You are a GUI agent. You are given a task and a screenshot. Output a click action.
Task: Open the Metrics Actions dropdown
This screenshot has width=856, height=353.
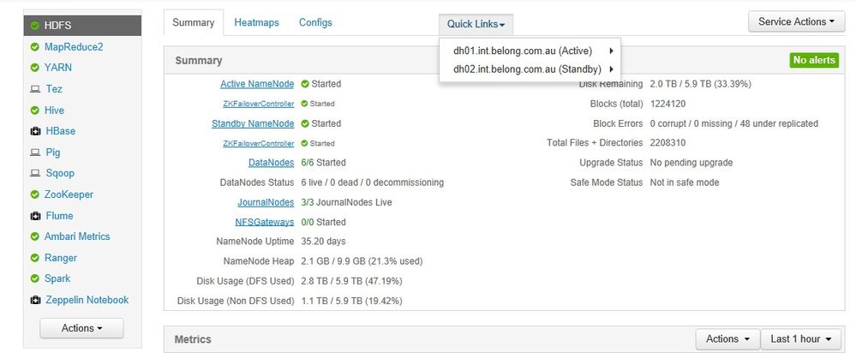coord(727,339)
